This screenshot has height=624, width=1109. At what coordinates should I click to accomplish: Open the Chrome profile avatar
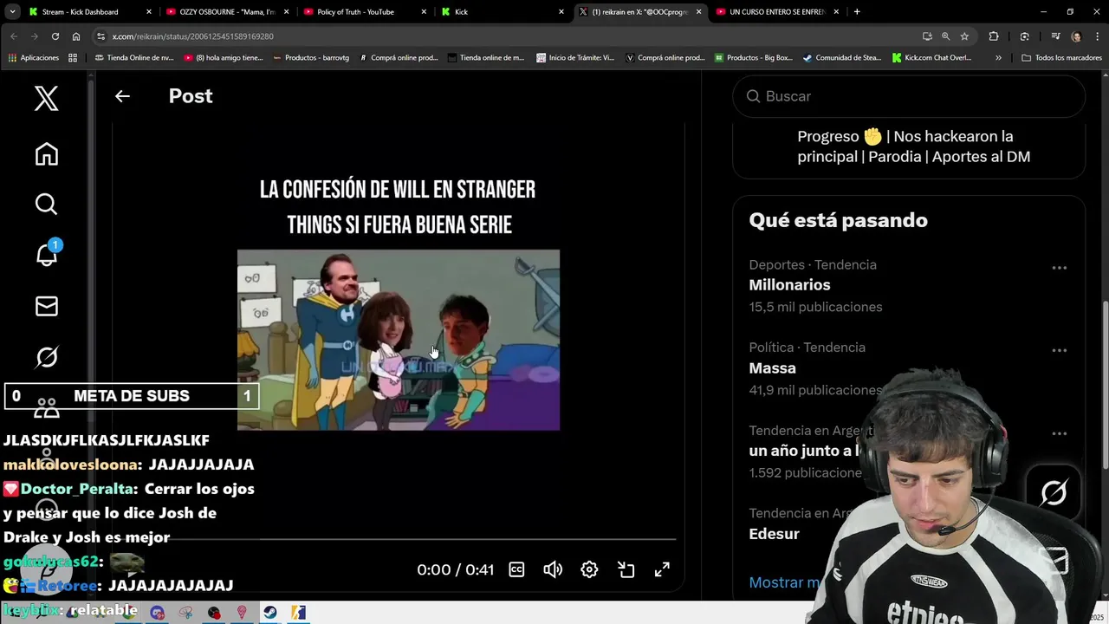click(1076, 36)
